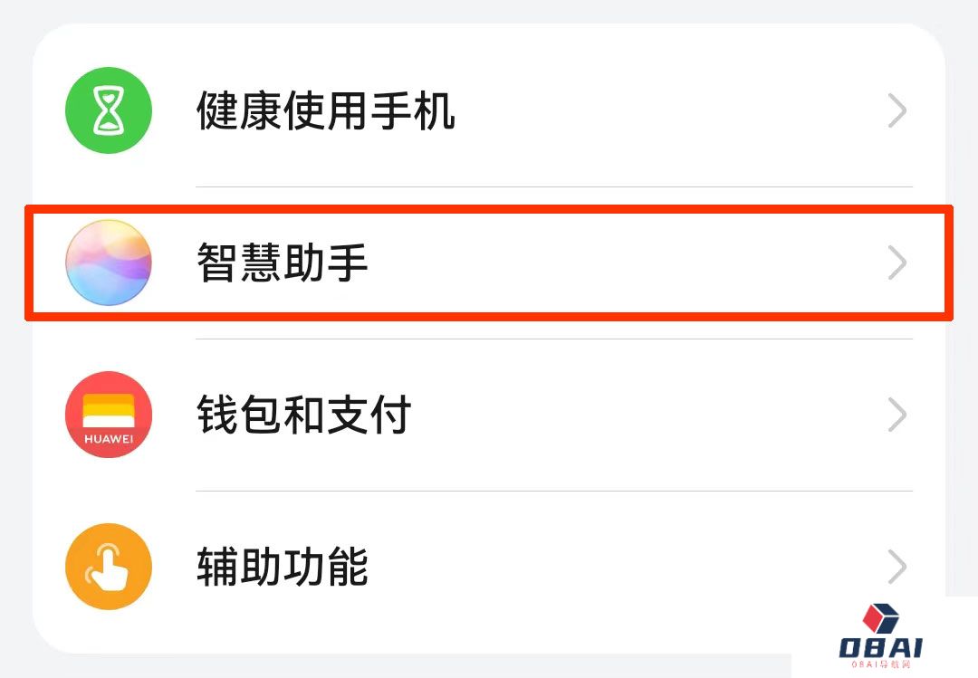Tap the red HUAWEI wallet icon
Image resolution: width=978 pixels, height=678 pixels.
pyautogui.click(x=109, y=415)
